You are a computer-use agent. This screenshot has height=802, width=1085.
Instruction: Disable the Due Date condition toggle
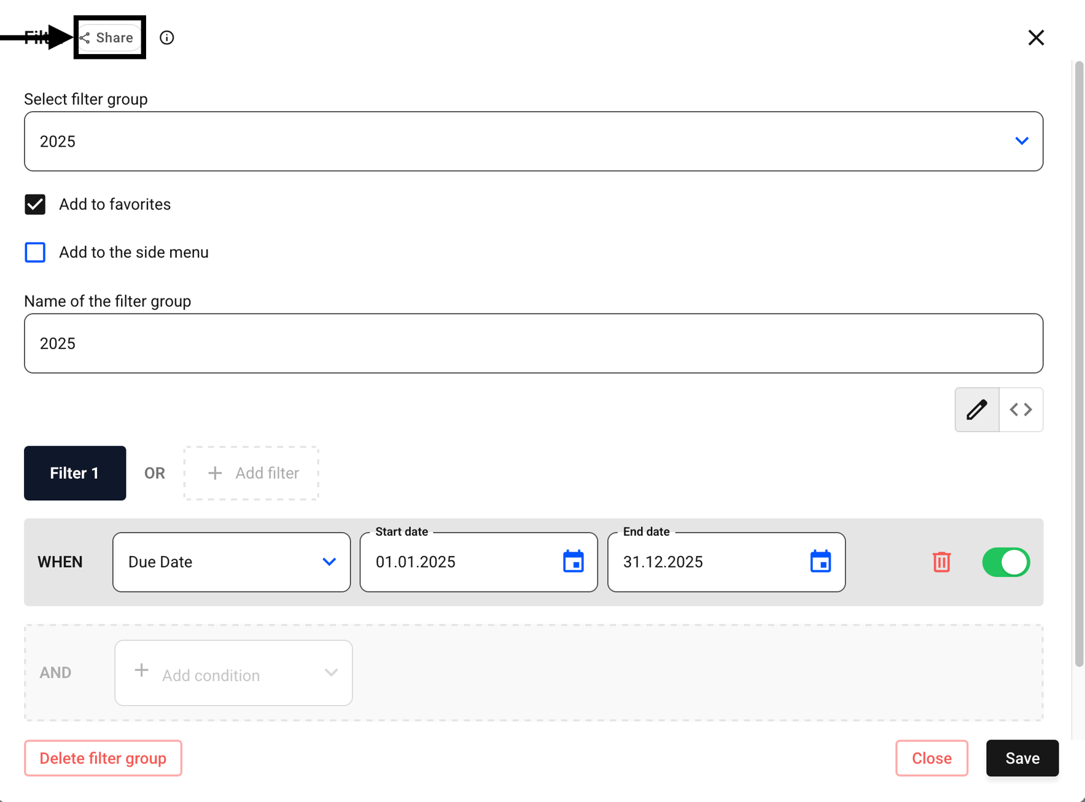pyautogui.click(x=1006, y=562)
